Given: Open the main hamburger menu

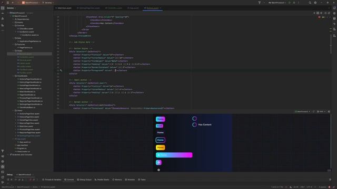Looking at the screenshot, I should click(x=8, y=3).
